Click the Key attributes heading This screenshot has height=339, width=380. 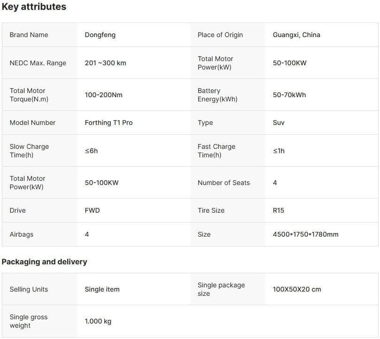pyautogui.click(x=34, y=7)
